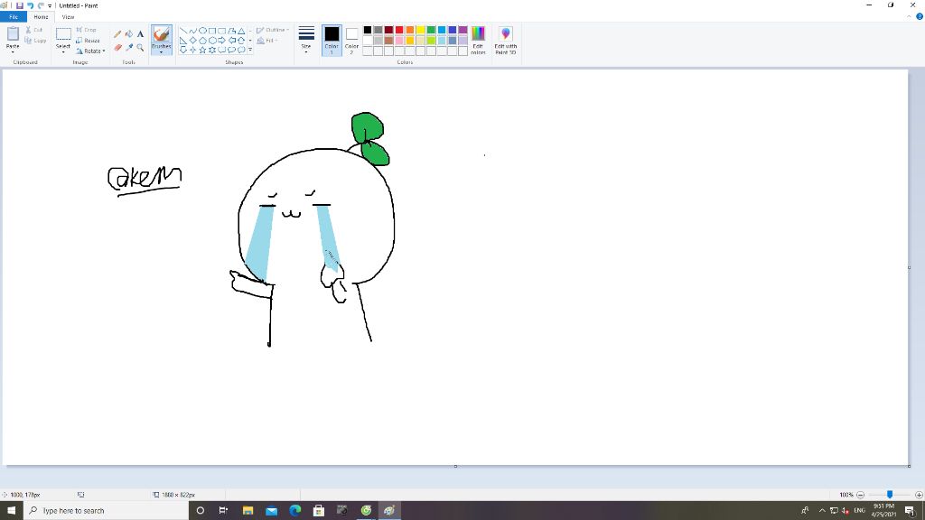This screenshot has width=925, height=520.
Task: Activate Color 2 background selector
Action: tap(351, 40)
